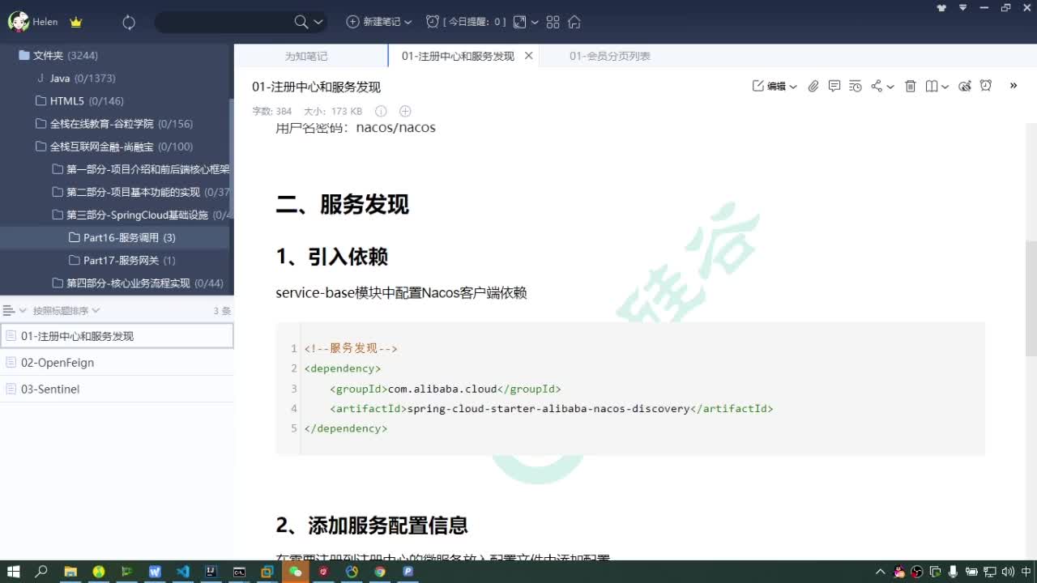The width and height of the screenshot is (1037, 583).
Task: Click note info circle icon
Action: pos(381,111)
